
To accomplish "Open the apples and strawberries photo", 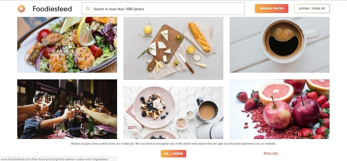I will pyautogui.click(x=279, y=109).
